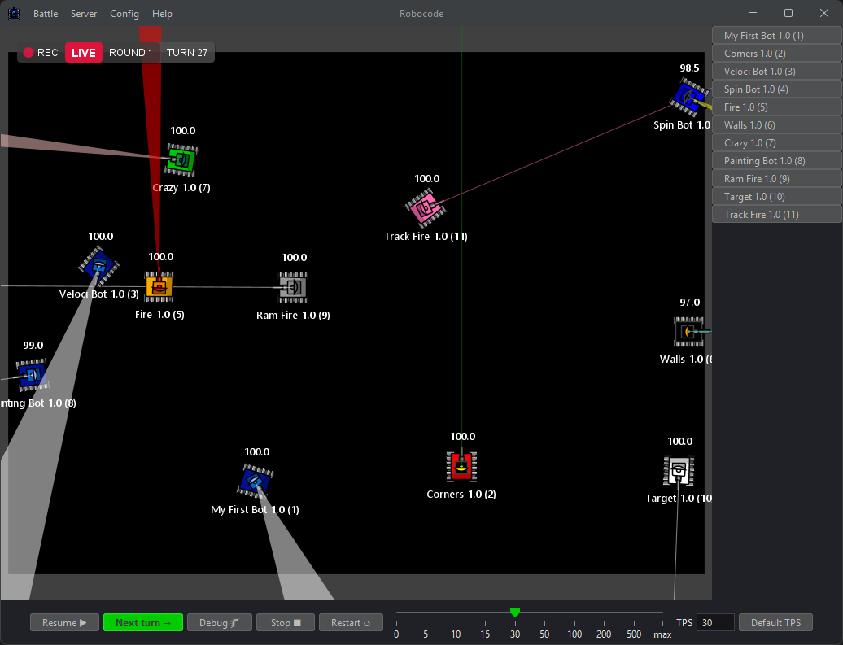The image size is (843, 645).
Task: Click the Robocode app icon in title bar
Action: tap(14, 14)
